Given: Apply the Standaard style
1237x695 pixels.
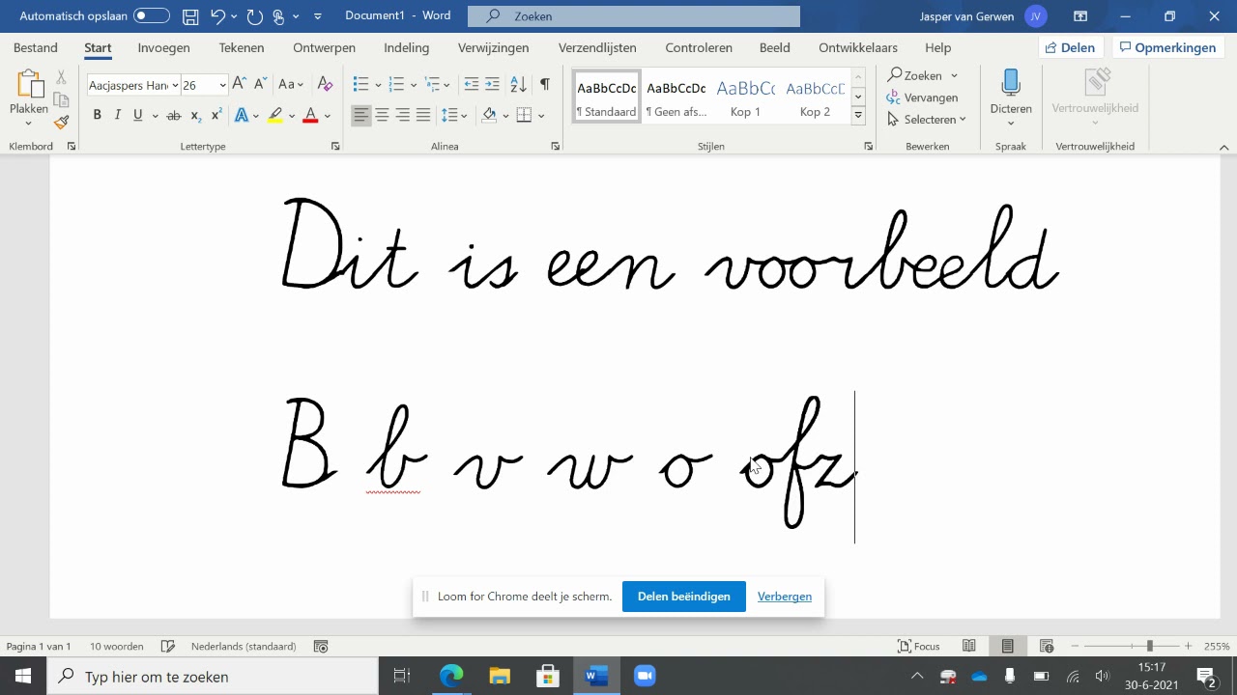Looking at the screenshot, I should (x=607, y=97).
